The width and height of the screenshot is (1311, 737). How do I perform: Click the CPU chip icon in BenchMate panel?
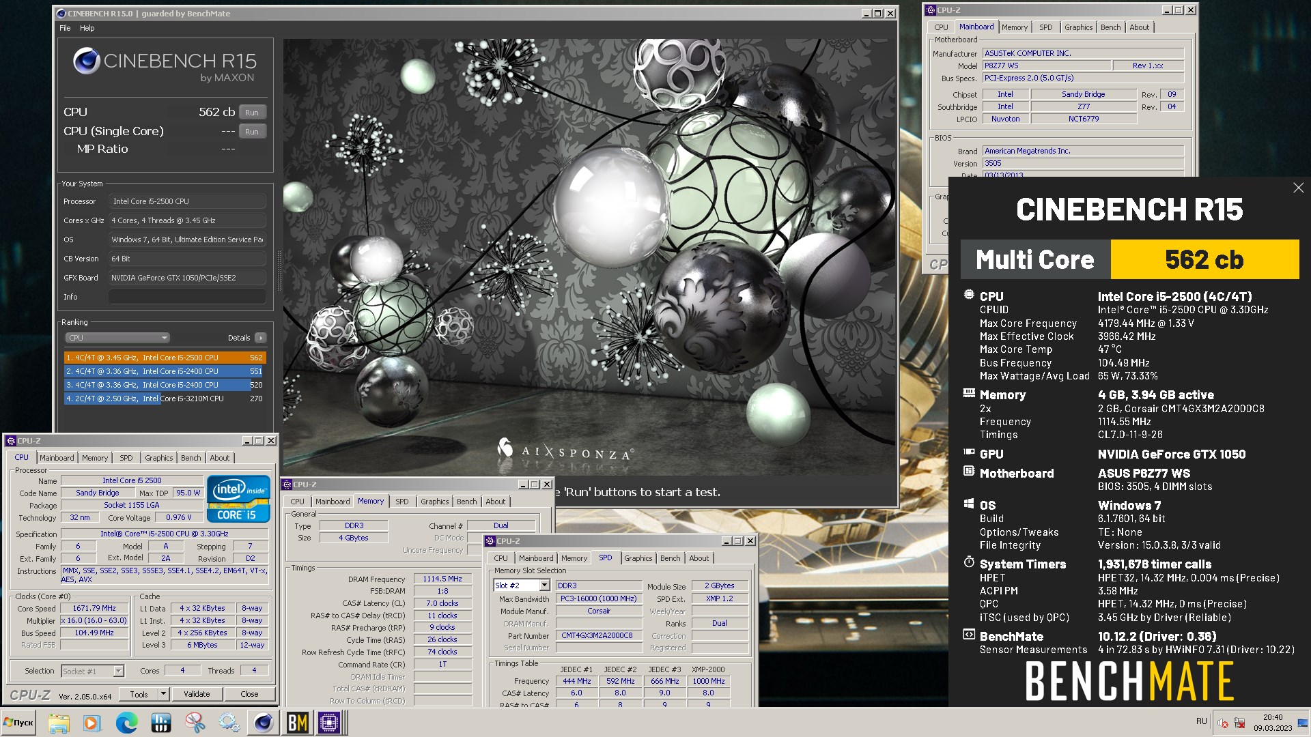[969, 295]
